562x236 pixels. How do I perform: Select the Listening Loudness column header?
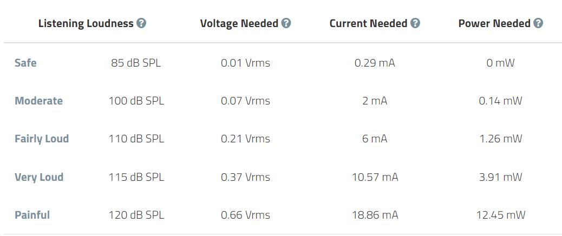tap(86, 23)
